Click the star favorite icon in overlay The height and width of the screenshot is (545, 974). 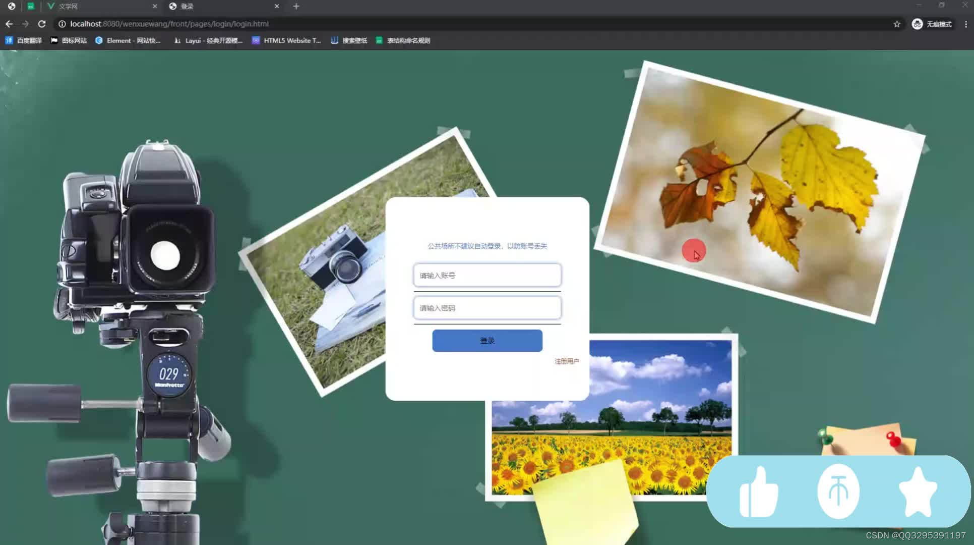[918, 492]
